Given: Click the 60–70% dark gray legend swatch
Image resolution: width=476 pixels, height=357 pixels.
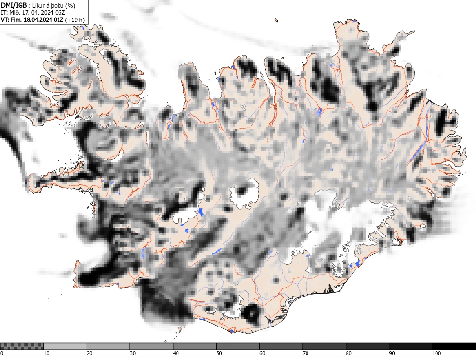Looking at the screenshot, I should point(281,347).
